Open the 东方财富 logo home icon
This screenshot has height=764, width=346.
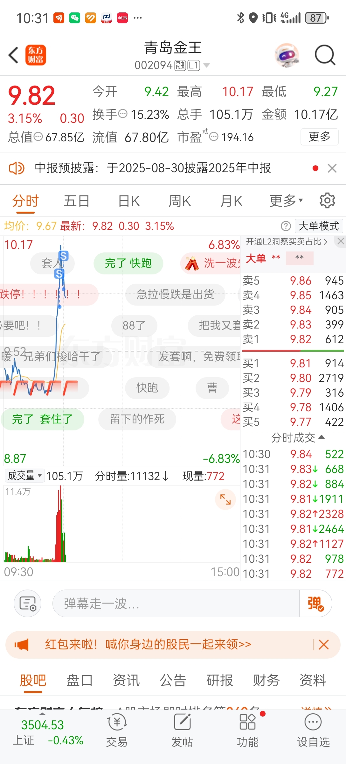(36, 55)
